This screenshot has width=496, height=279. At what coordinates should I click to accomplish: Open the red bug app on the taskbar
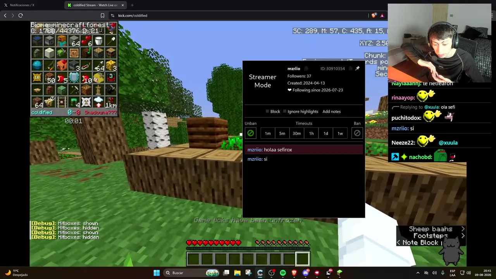tap(317, 273)
